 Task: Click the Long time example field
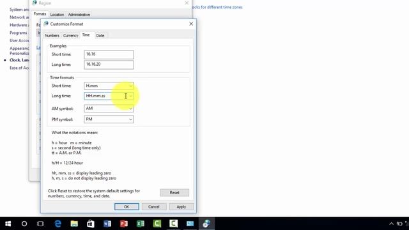(x=109, y=65)
